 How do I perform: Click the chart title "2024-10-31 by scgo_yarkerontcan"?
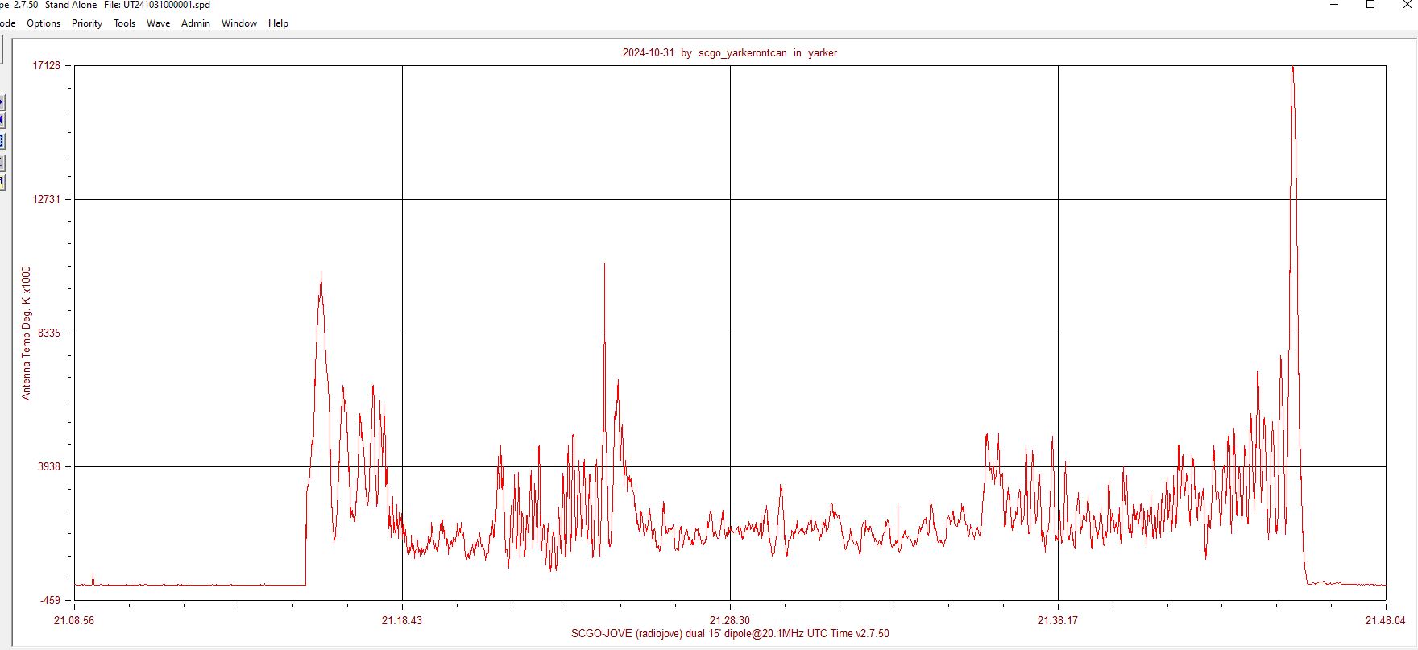tap(729, 53)
